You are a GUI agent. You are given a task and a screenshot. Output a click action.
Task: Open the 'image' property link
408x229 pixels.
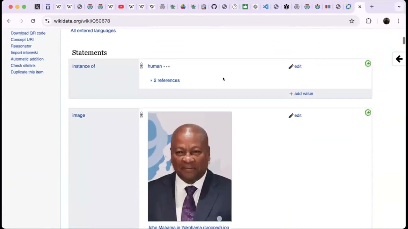(x=79, y=115)
